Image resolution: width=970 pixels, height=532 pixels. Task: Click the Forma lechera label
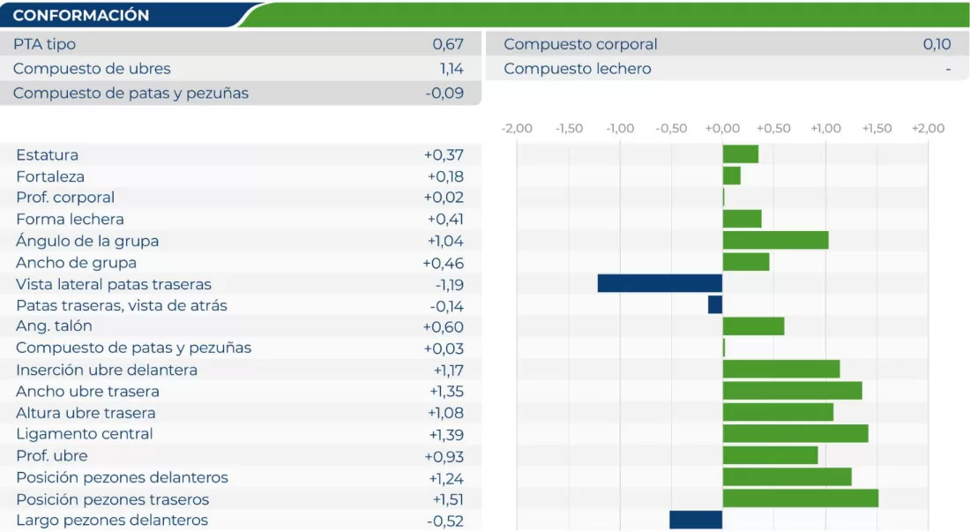70,220
